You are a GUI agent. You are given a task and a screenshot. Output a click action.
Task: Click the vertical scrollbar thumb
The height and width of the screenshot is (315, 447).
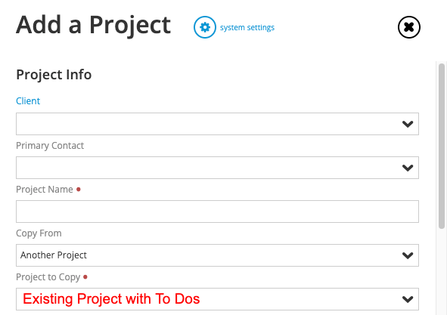point(442,146)
